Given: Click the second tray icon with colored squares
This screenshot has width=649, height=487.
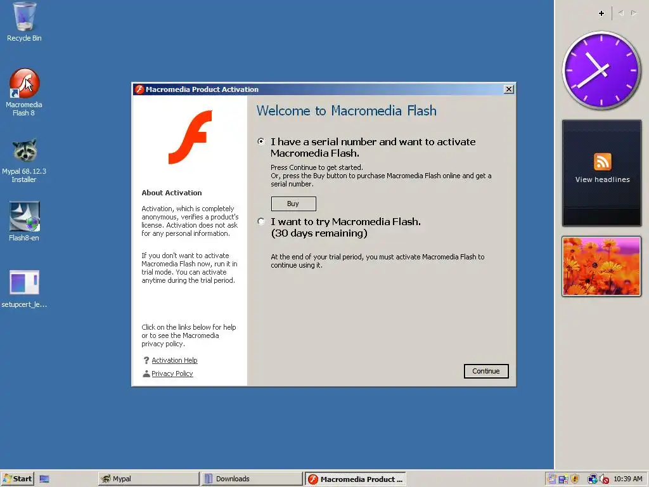Looking at the screenshot, I should [563, 479].
